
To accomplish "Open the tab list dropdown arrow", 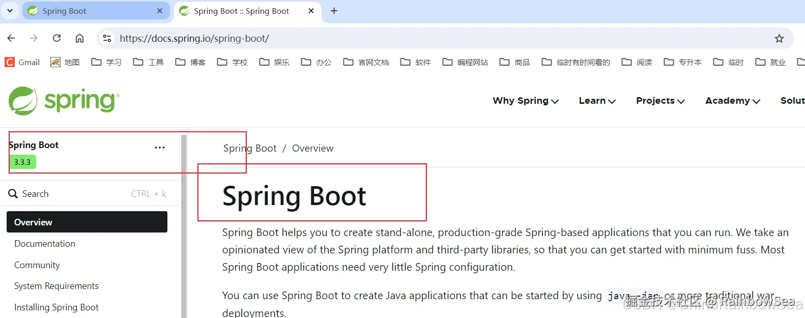I will pos(10,11).
